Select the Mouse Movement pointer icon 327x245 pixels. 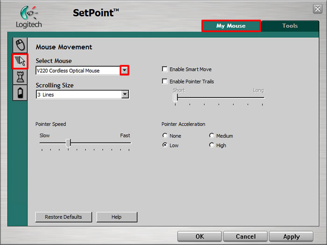coord(20,61)
